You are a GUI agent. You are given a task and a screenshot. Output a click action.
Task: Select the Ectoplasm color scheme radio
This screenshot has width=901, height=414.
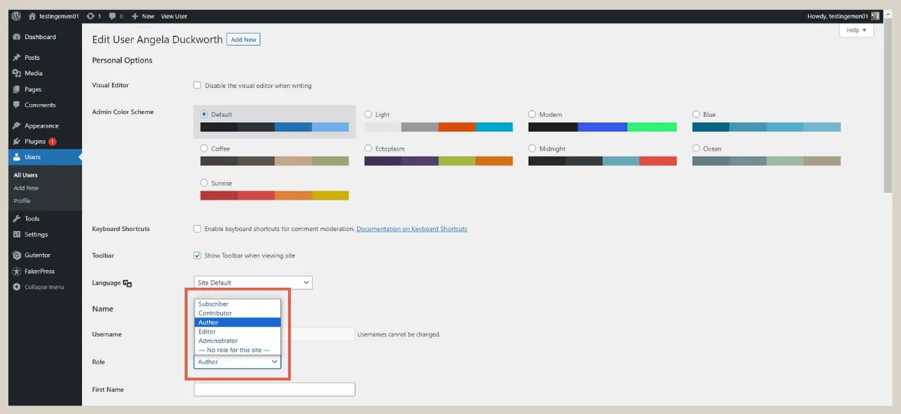tap(369, 148)
